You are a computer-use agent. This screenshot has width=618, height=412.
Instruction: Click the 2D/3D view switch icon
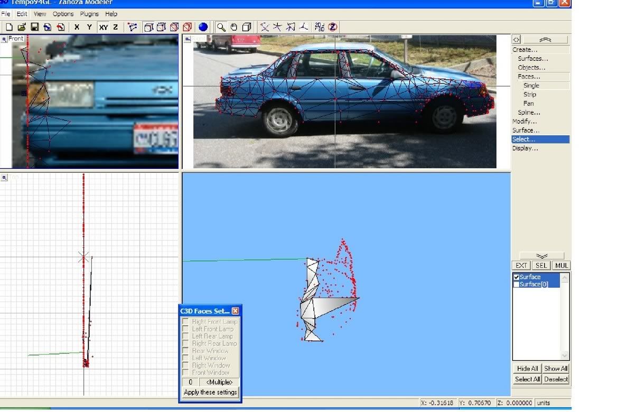click(x=320, y=27)
